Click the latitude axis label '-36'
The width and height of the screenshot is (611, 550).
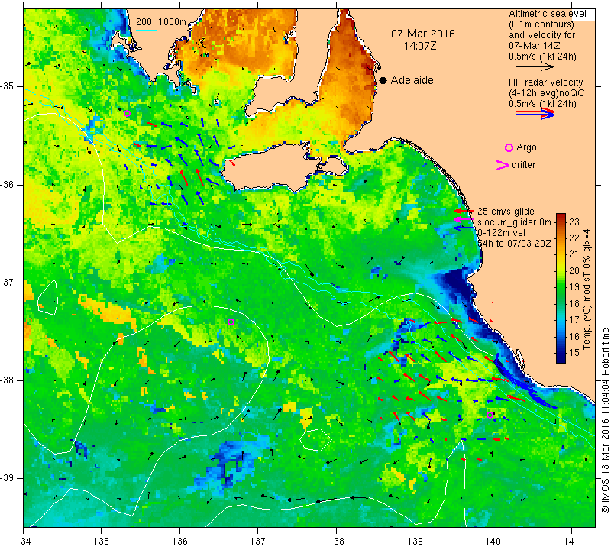point(7,184)
